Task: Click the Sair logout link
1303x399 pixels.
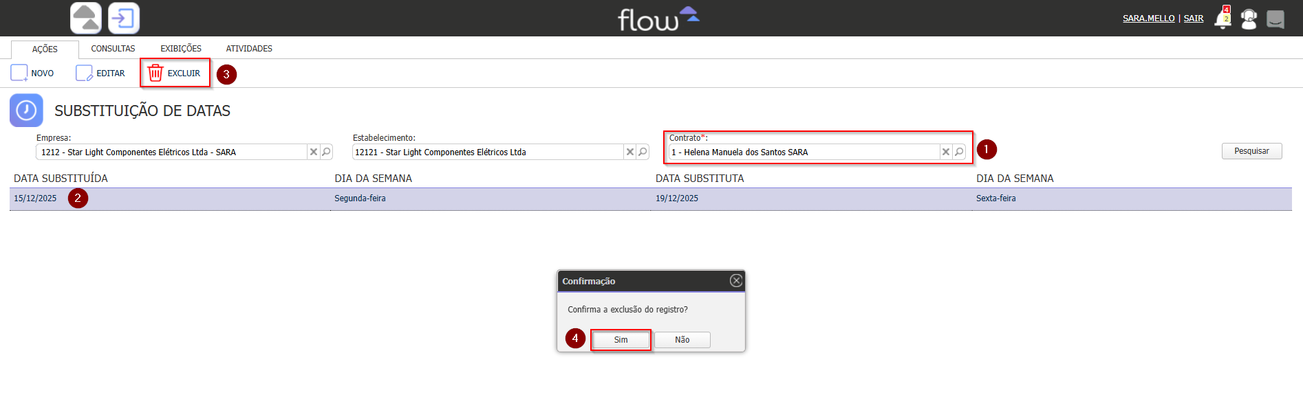Action: pyautogui.click(x=1194, y=19)
